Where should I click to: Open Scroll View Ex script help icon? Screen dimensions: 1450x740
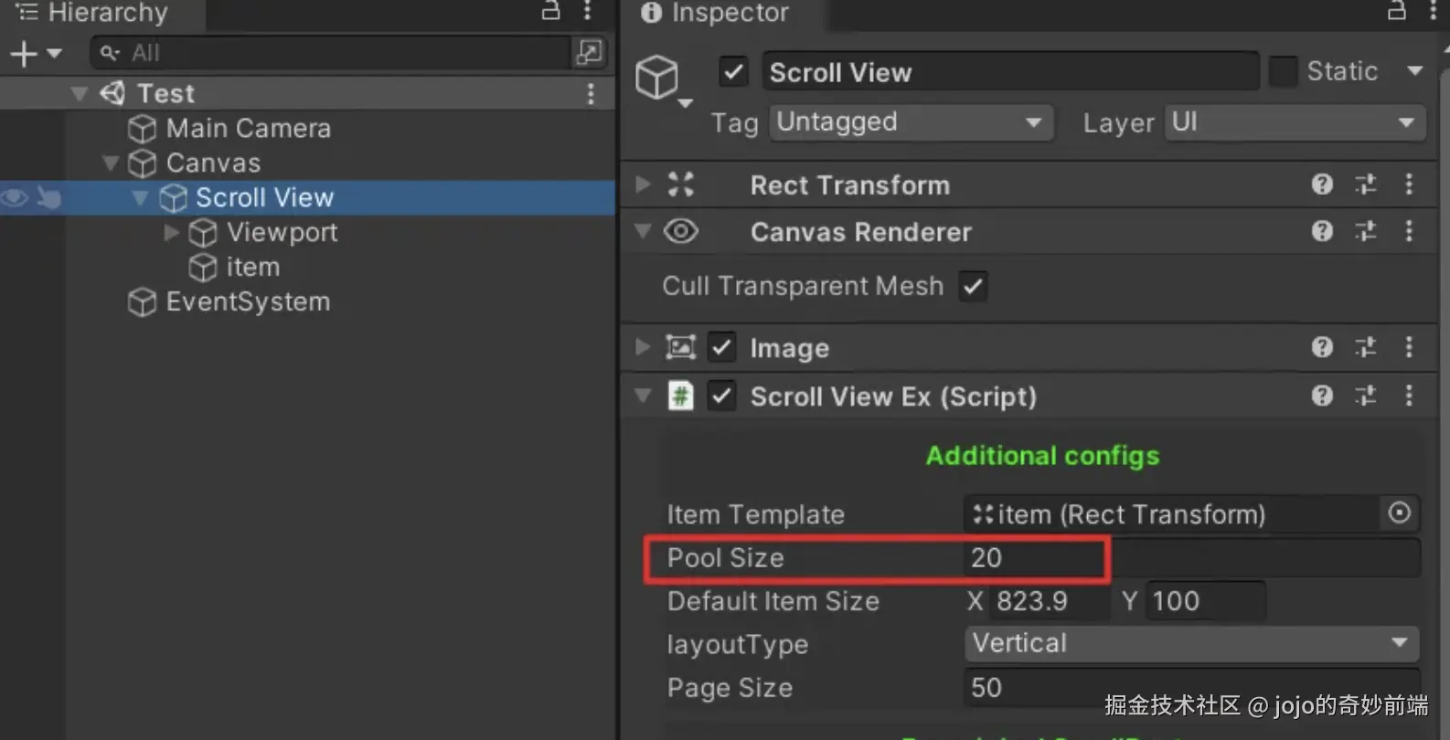(1321, 396)
